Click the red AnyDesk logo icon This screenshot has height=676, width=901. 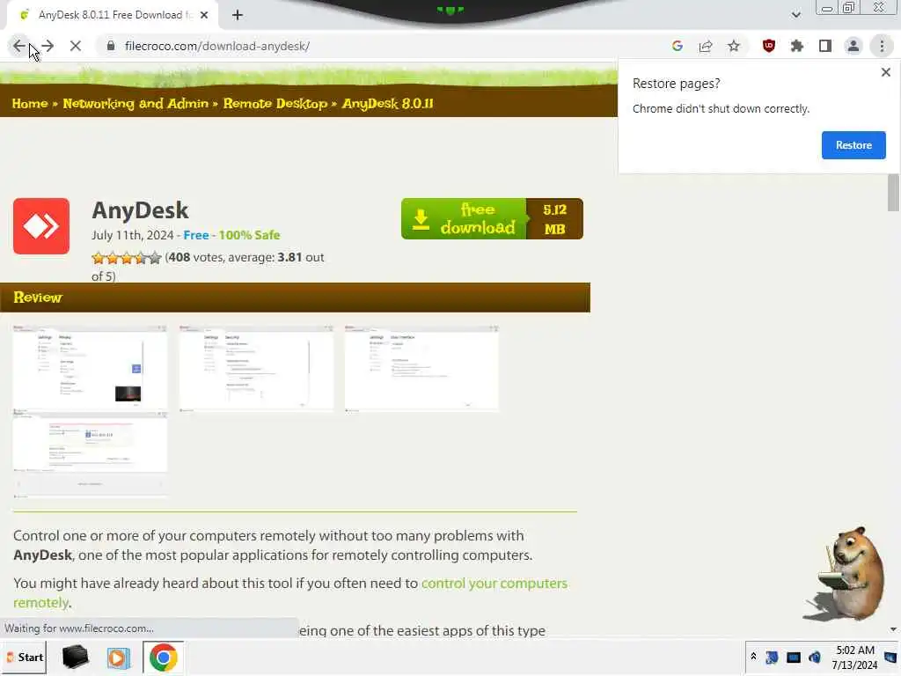pos(41,226)
